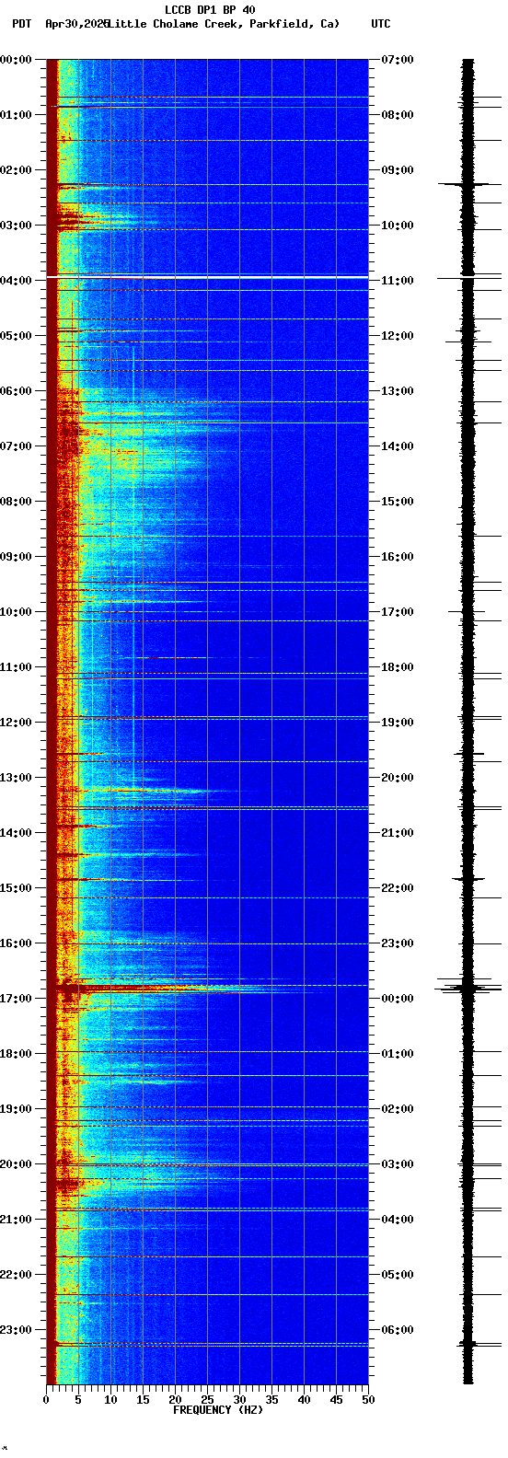Click the "02:00" label on the UTC axis

[397, 1109]
